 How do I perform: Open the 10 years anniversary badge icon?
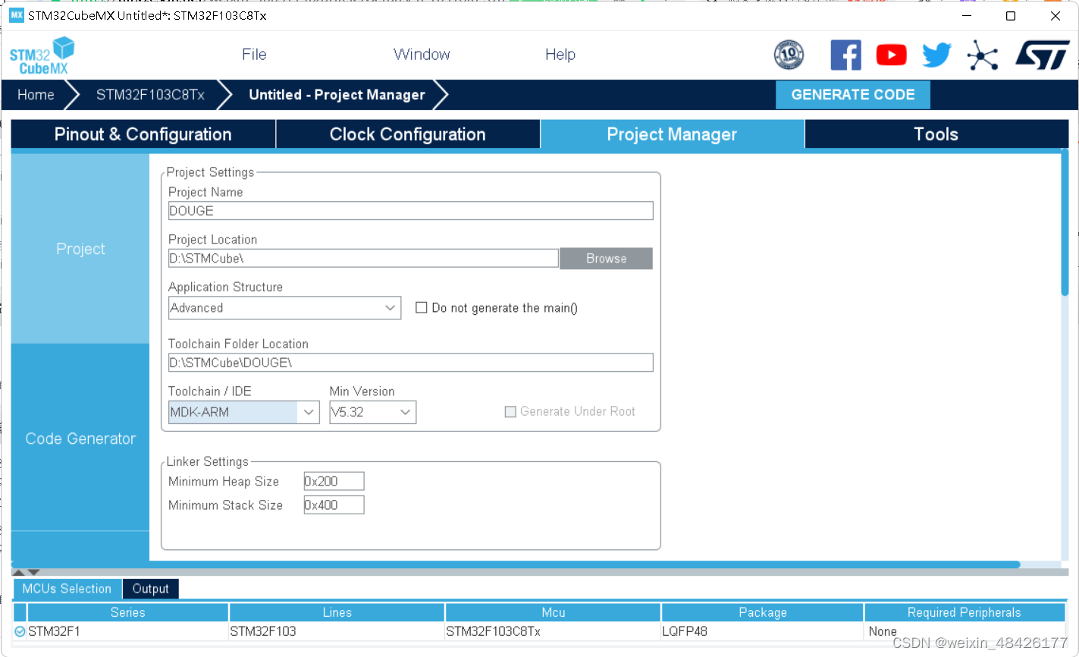tap(789, 55)
